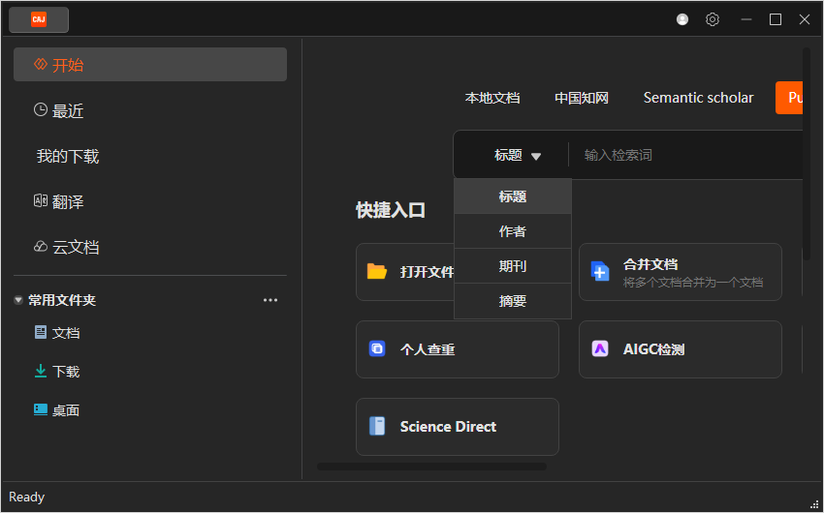Click the 将多个文档合并为一个文档 description text

[x=692, y=283]
